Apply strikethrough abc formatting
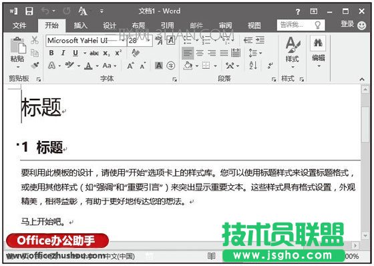The height and width of the screenshot is (266, 374). pyautogui.click(x=94, y=53)
